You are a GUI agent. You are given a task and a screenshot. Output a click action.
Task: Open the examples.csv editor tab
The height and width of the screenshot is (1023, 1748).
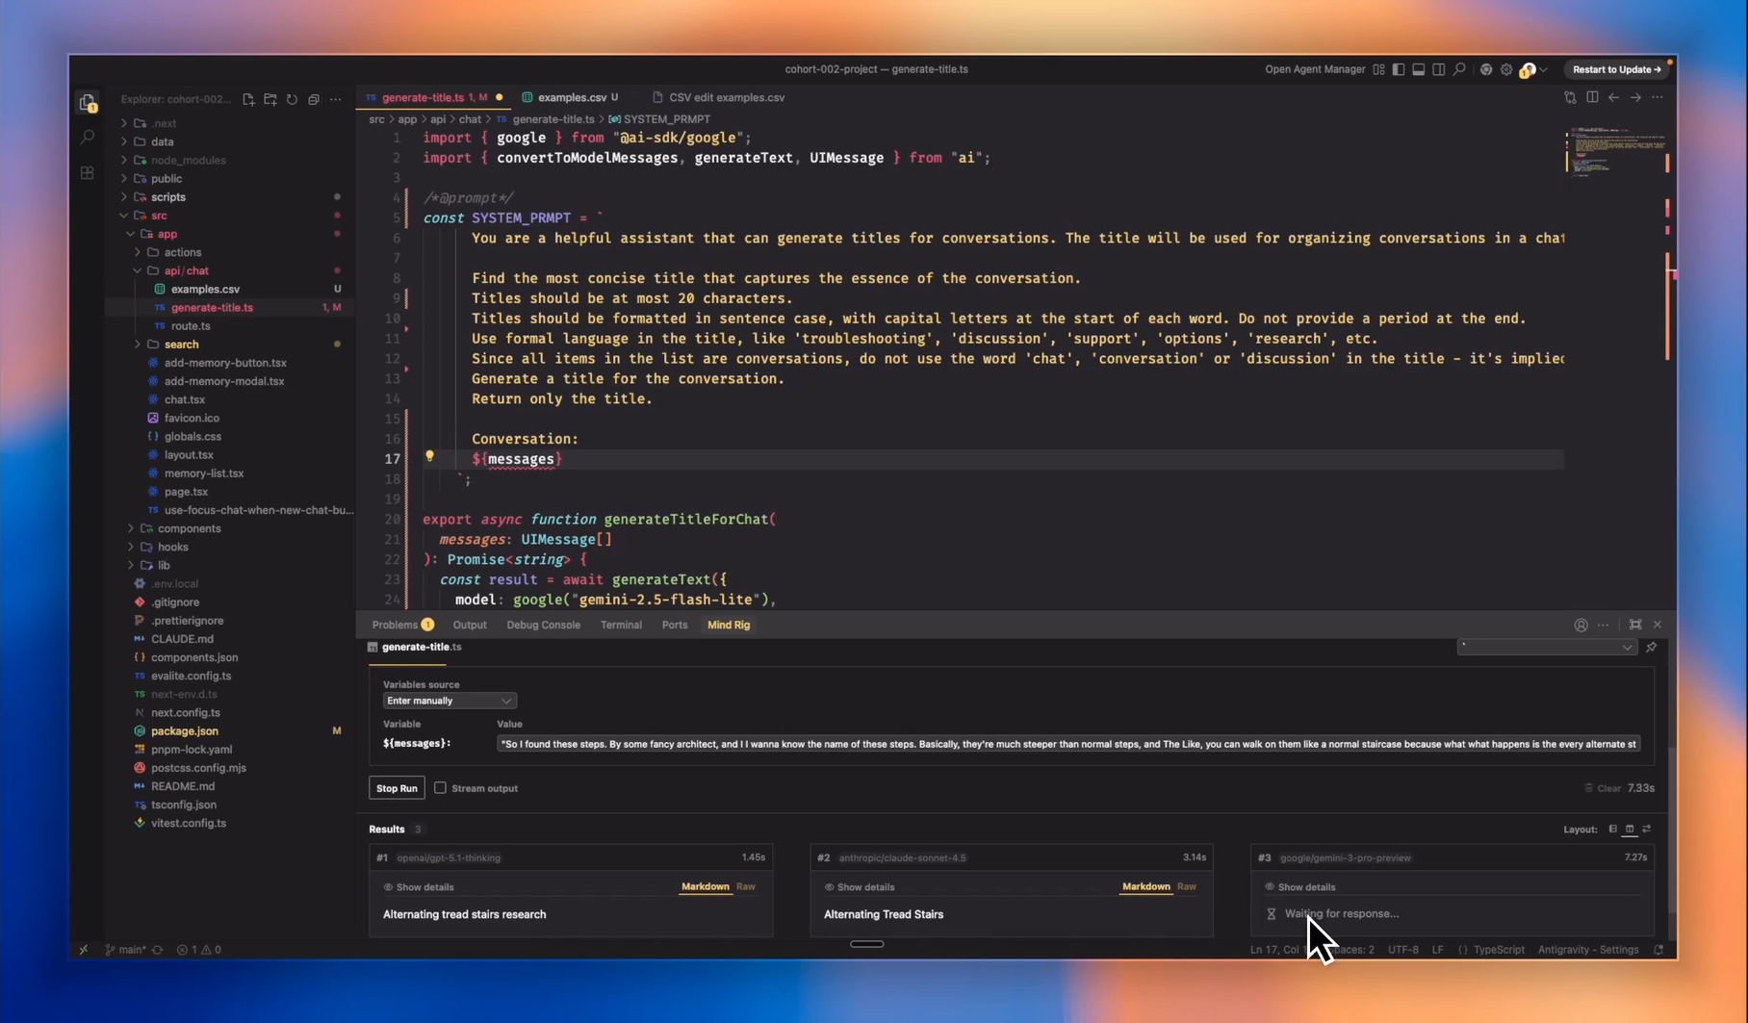[x=575, y=97]
